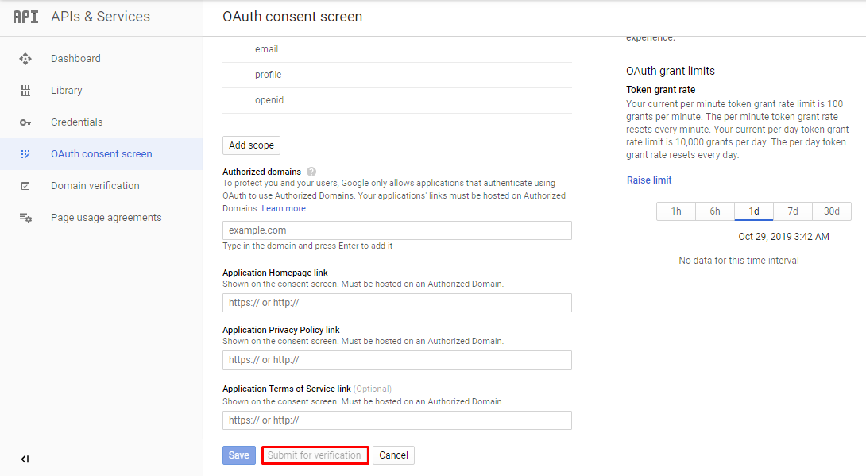
Task: Click the Page usage agreements icon
Action: (25, 218)
